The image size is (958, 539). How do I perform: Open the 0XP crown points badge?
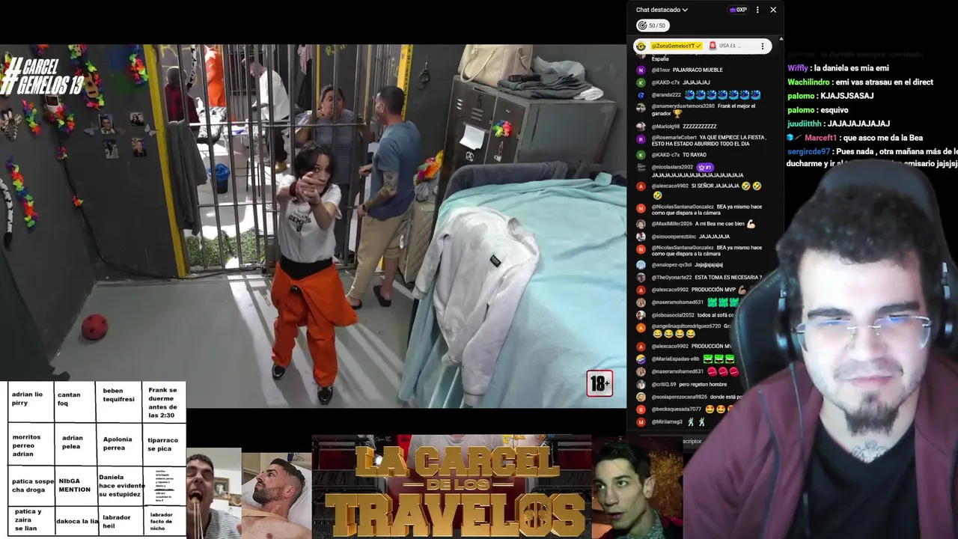click(738, 10)
